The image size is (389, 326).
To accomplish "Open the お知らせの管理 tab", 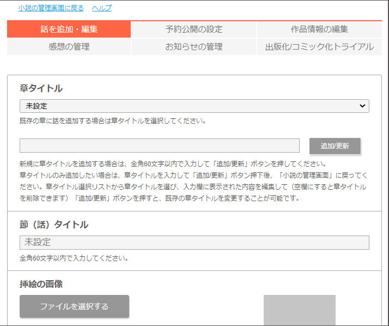I will (x=194, y=47).
